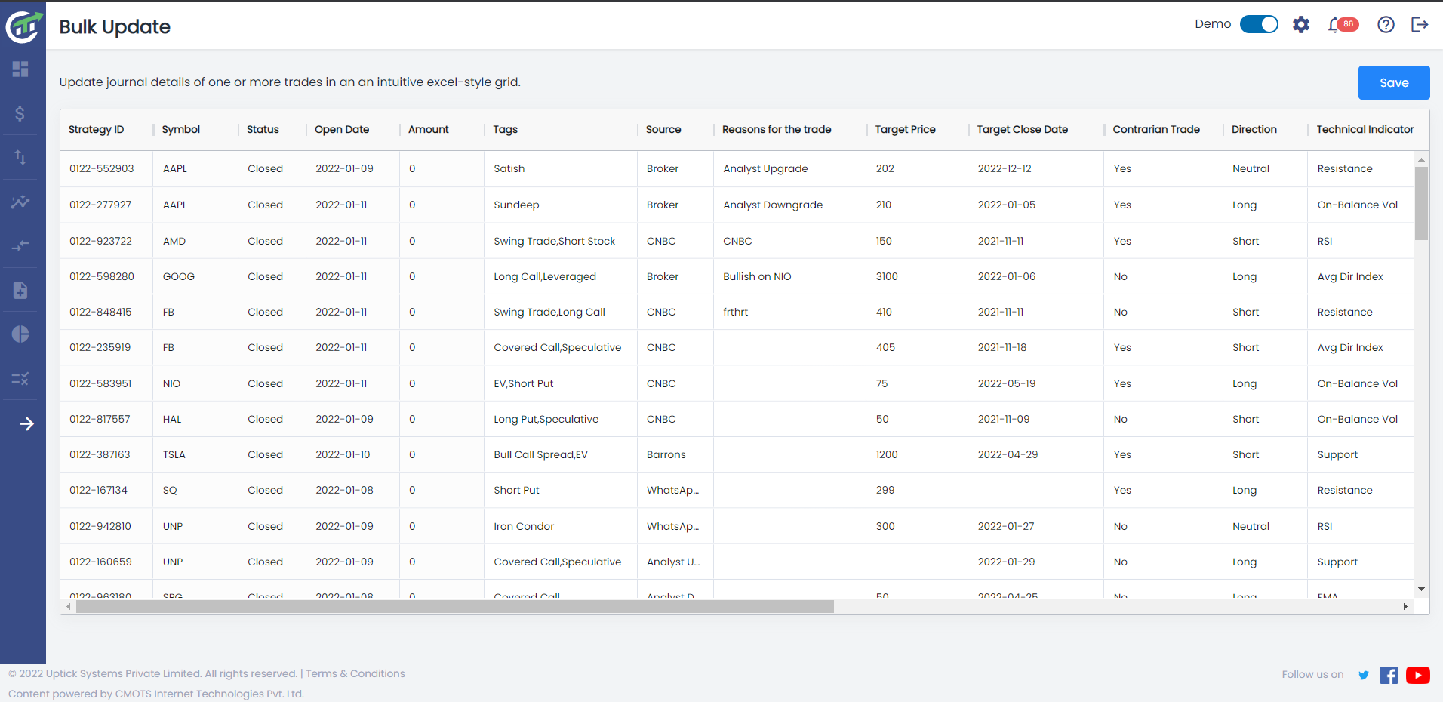Open settings gear icon

[1301, 25]
